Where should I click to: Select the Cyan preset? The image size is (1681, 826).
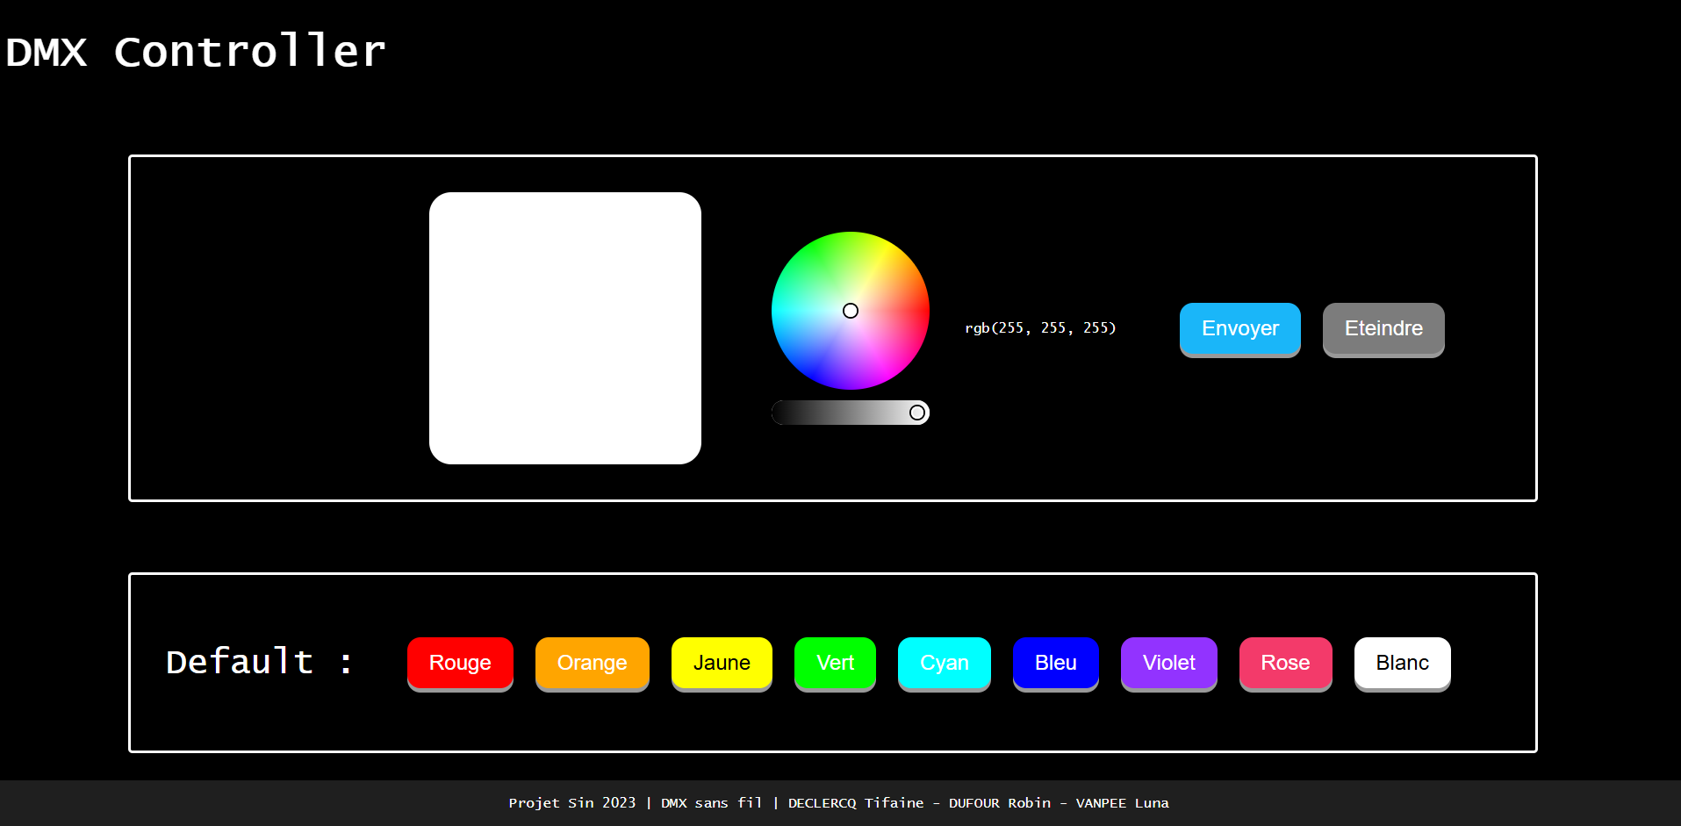944,663
